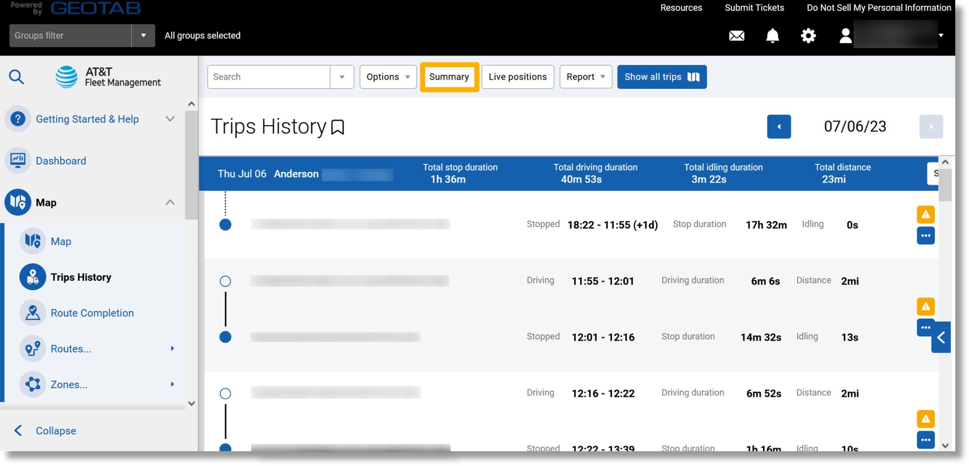
Task: Open more options for 12:16 trip
Action: [925, 440]
